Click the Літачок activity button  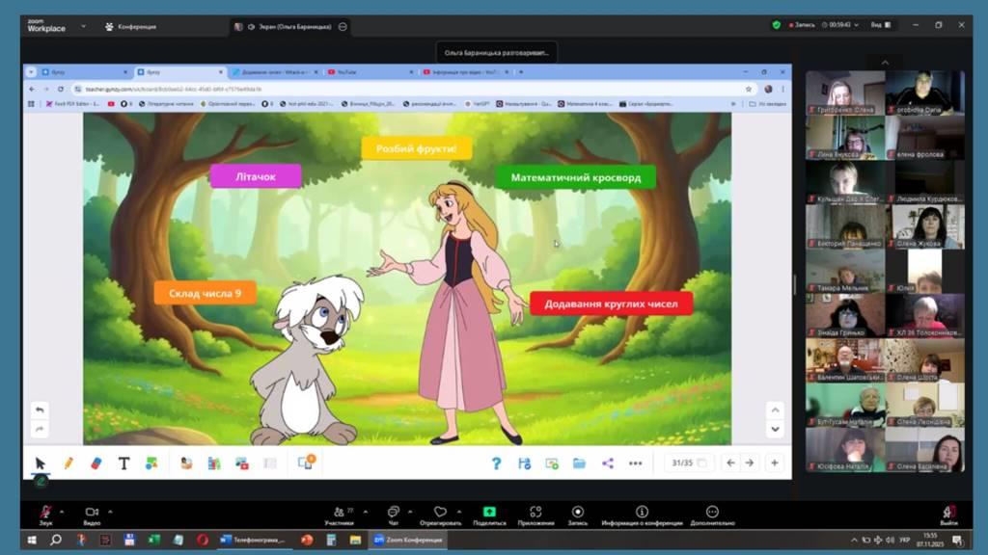(x=256, y=175)
